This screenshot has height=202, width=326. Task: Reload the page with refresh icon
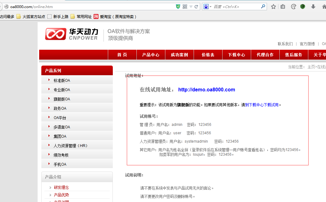(x=196, y=7)
